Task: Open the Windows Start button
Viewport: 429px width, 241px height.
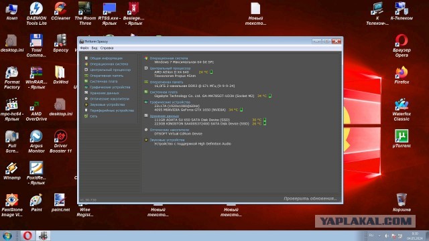Action: (7, 236)
